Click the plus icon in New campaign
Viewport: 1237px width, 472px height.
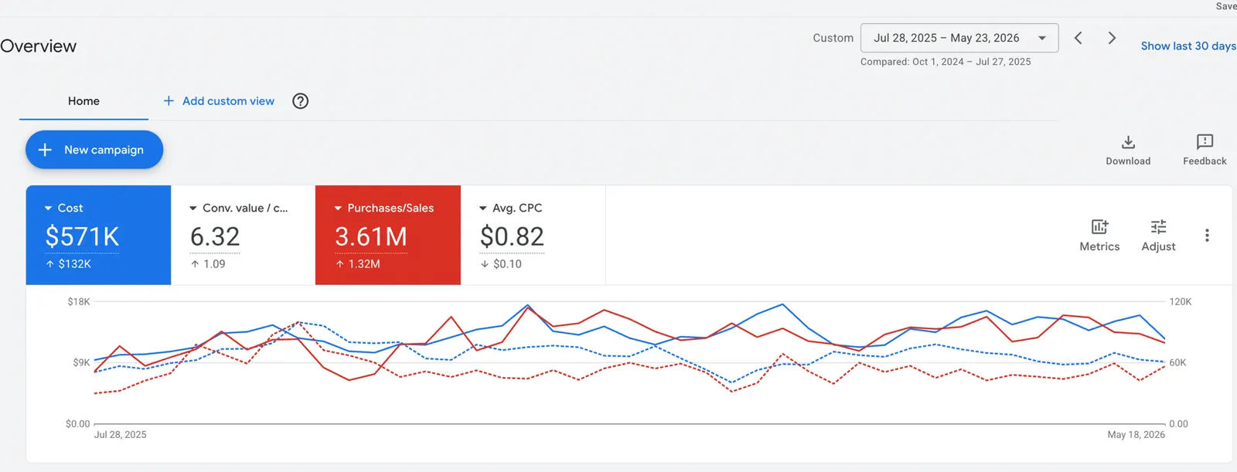[45, 150]
